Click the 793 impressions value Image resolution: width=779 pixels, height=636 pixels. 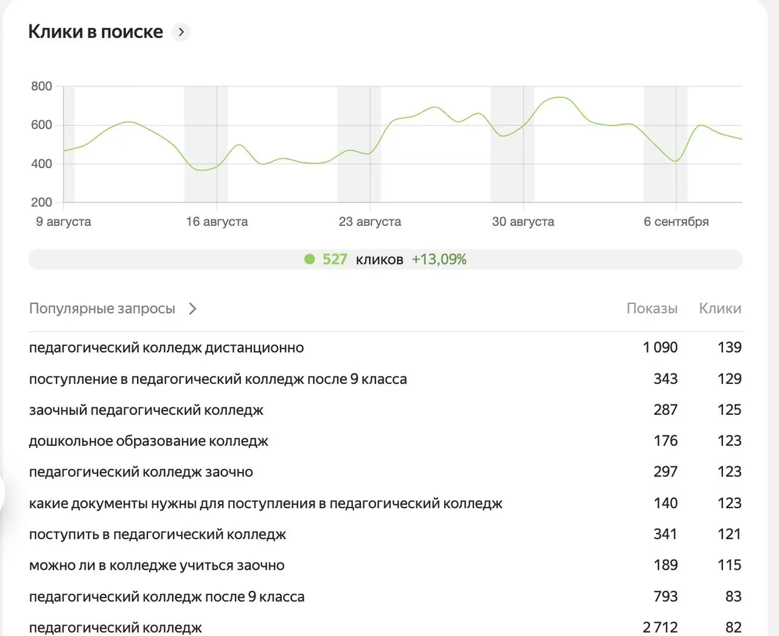666,596
